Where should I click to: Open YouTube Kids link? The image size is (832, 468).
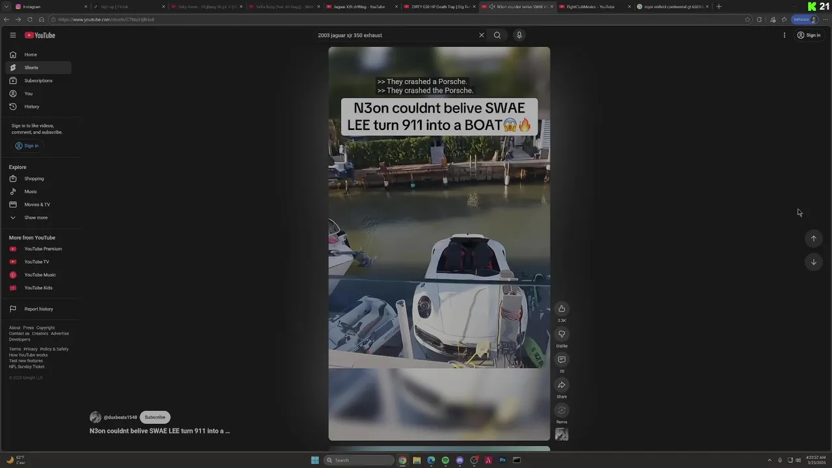(38, 288)
